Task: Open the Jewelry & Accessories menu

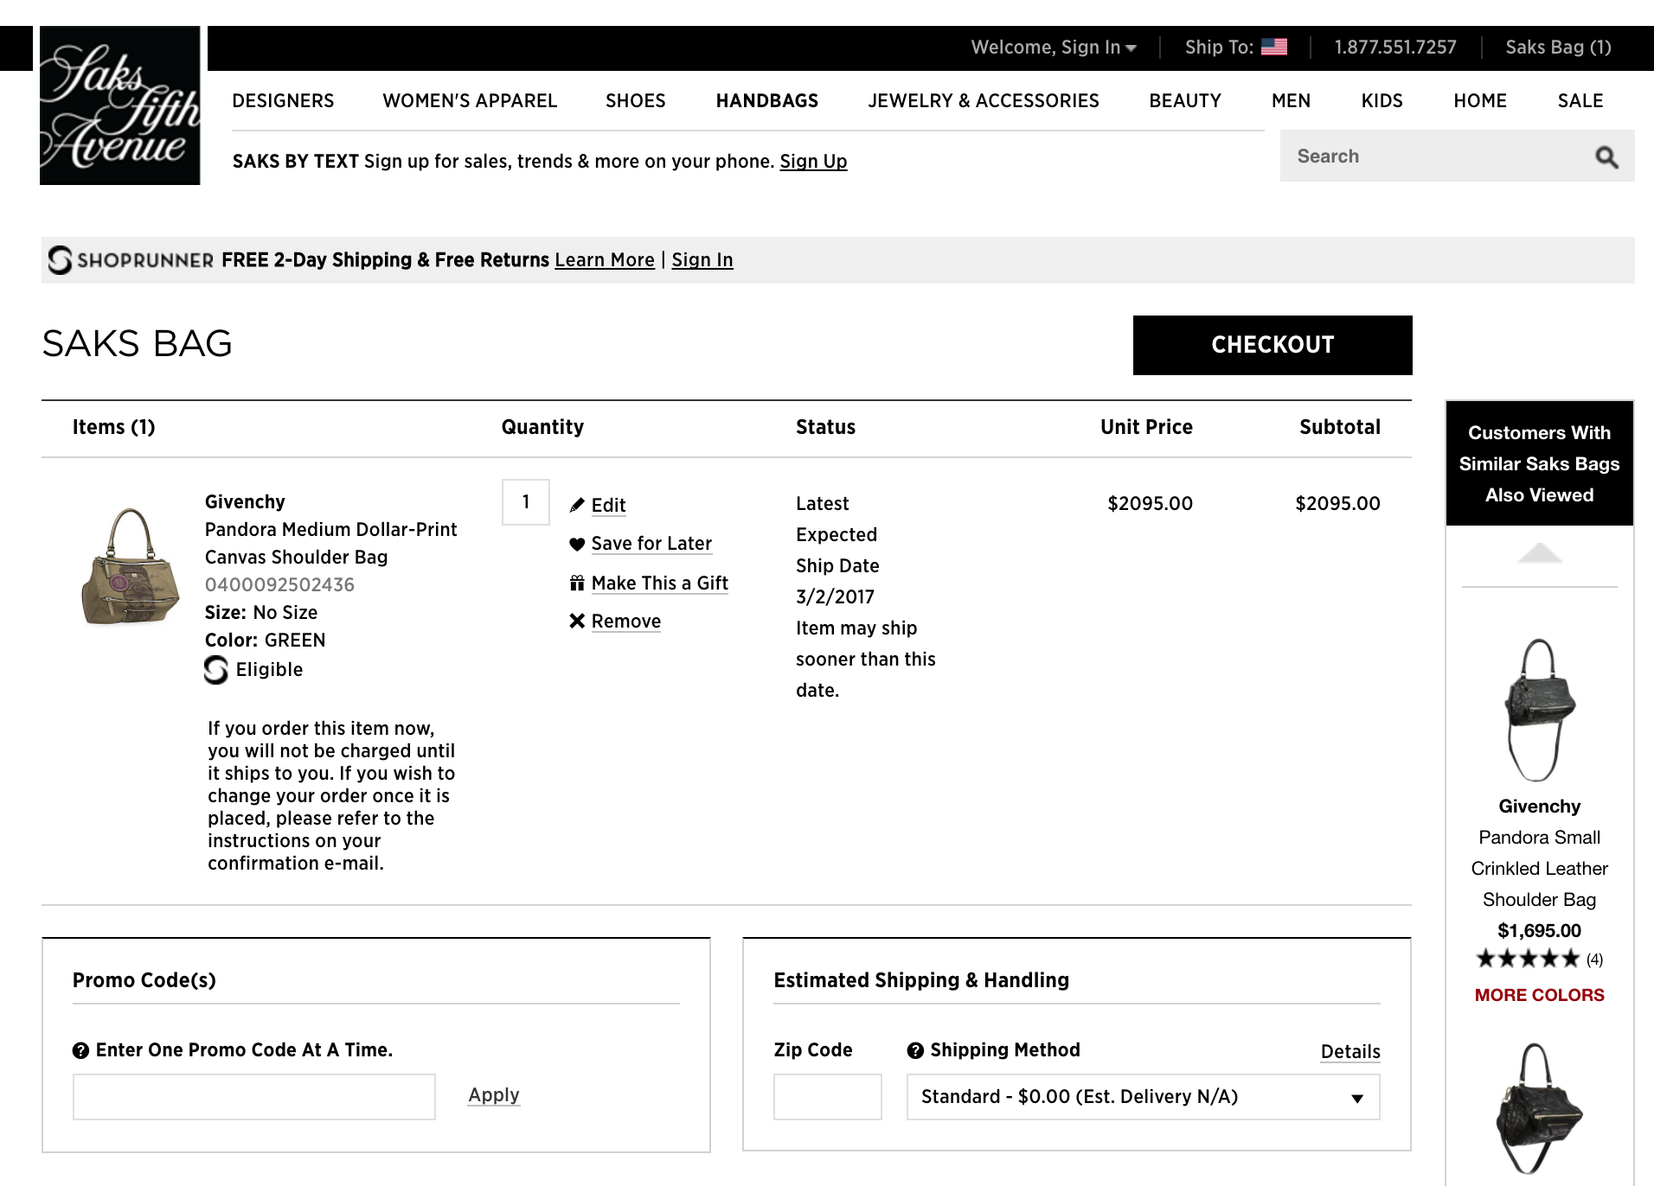Action: point(984,101)
